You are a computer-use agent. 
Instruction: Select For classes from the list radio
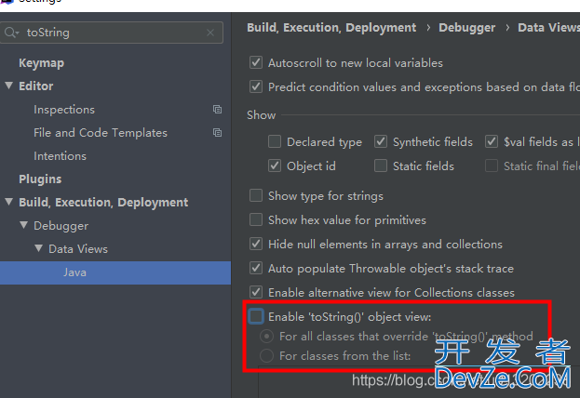(x=266, y=355)
